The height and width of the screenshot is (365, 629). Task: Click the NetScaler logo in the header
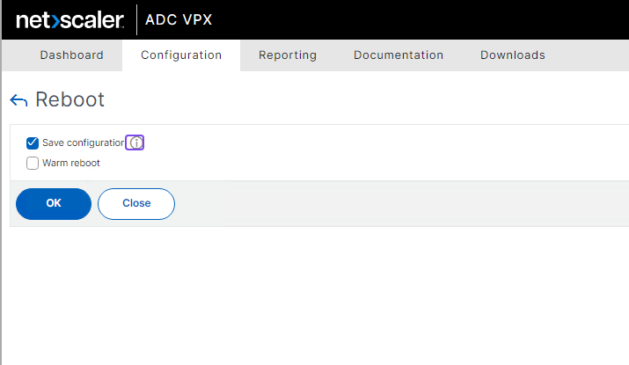[x=69, y=20]
